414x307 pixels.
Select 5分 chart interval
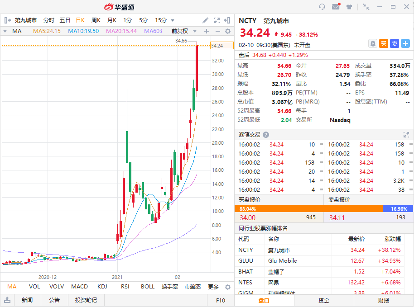[144, 20]
